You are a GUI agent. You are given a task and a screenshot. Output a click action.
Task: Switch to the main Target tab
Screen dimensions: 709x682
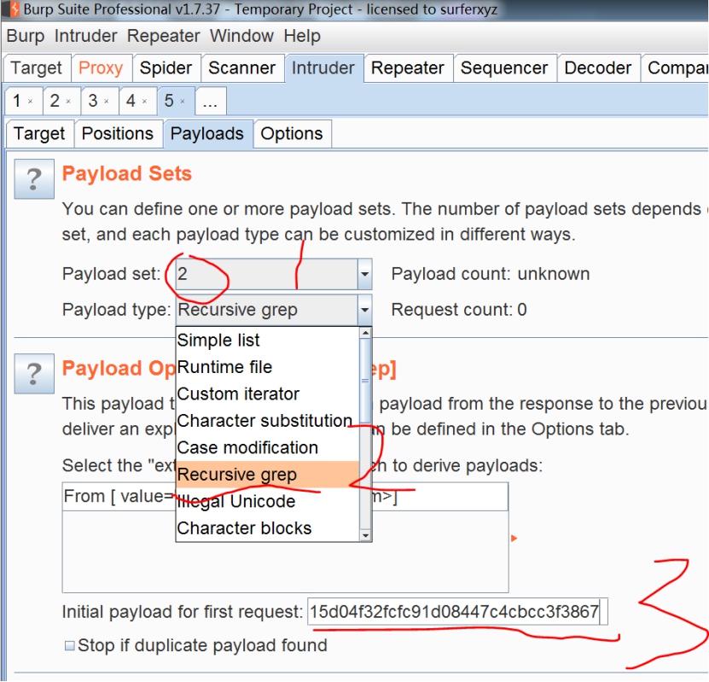point(36,68)
